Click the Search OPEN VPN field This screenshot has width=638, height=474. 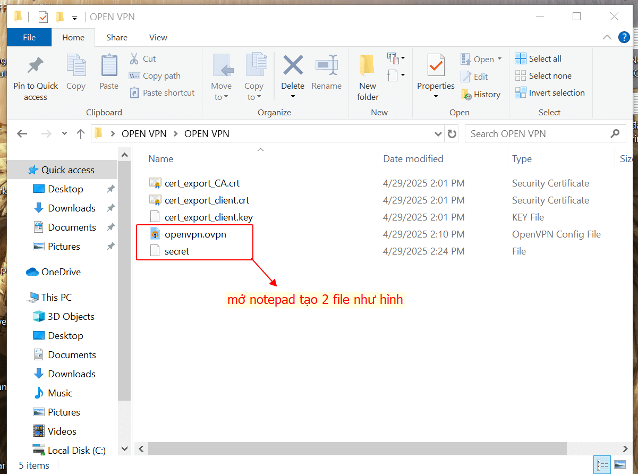click(545, 133)
